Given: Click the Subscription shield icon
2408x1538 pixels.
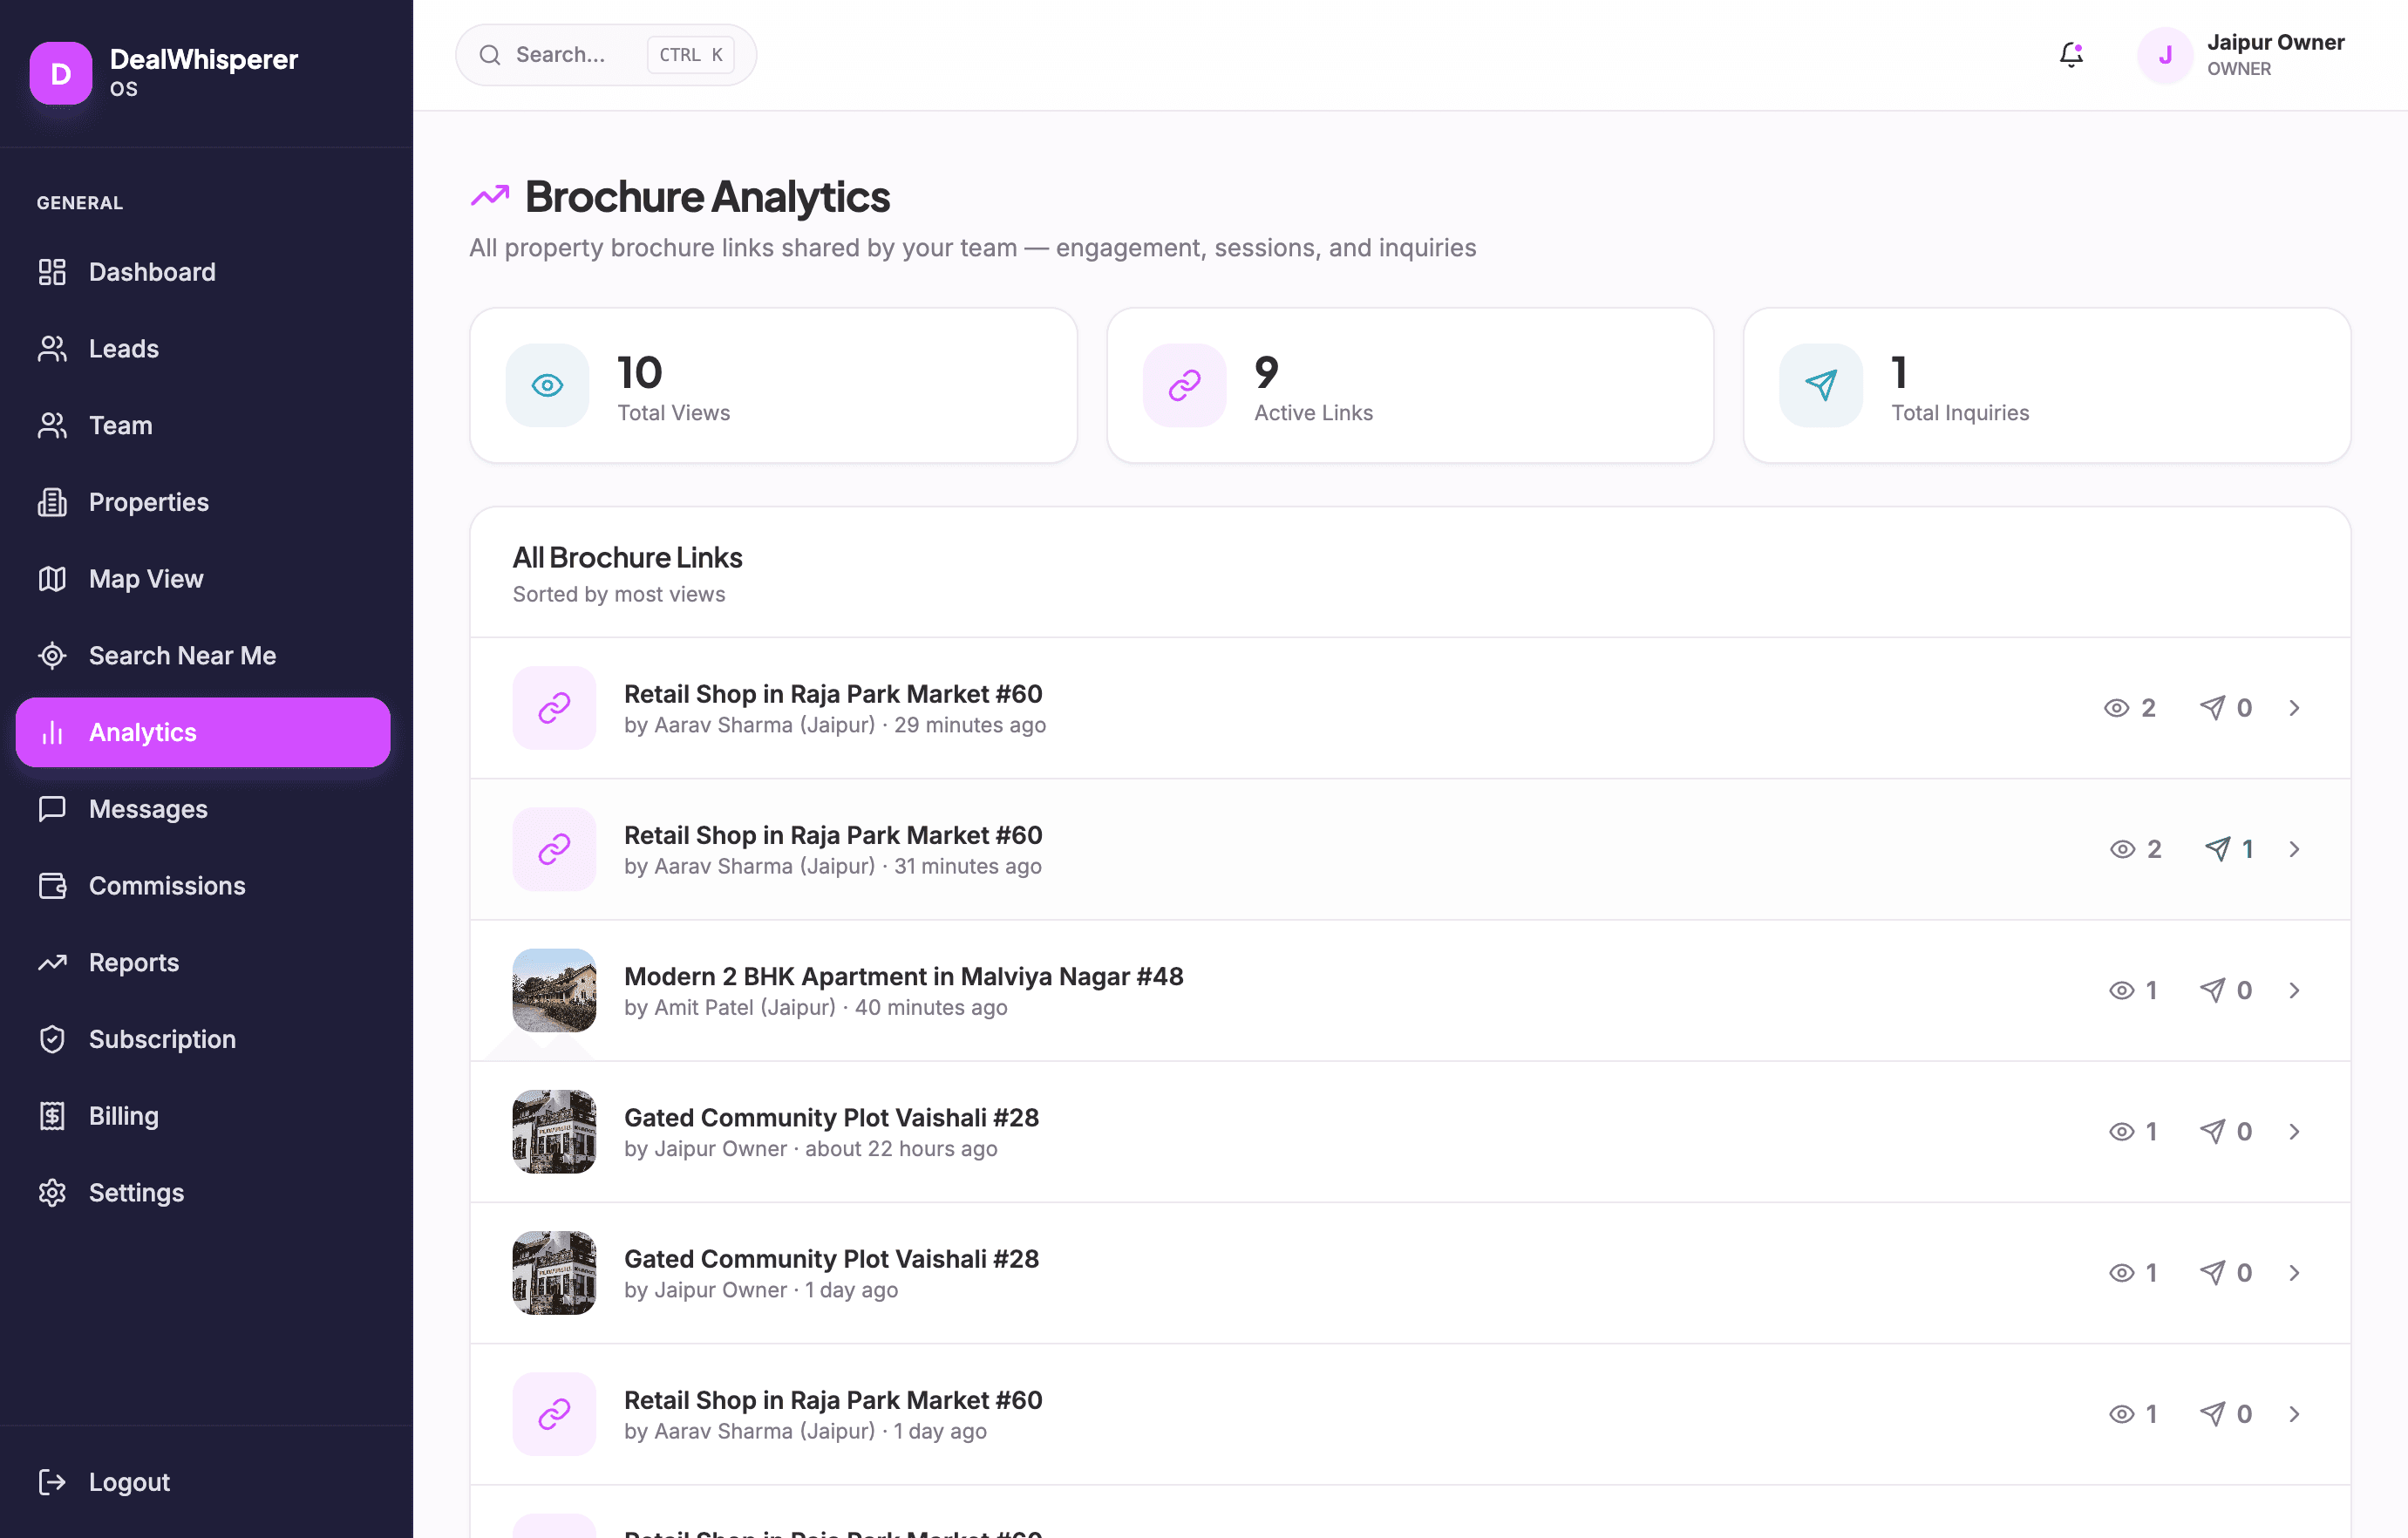Looking at the screenshot, I should [x=52, y=1040].
